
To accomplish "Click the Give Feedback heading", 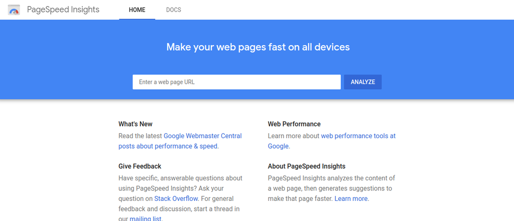I will [x=140, y=166].
